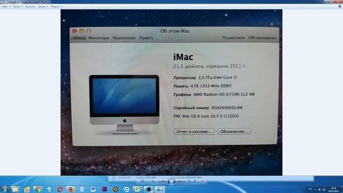
Task: Click the 2,5 ГГц Intel Core i5 text
Action: pyautogui.click(x=218, y=77)
